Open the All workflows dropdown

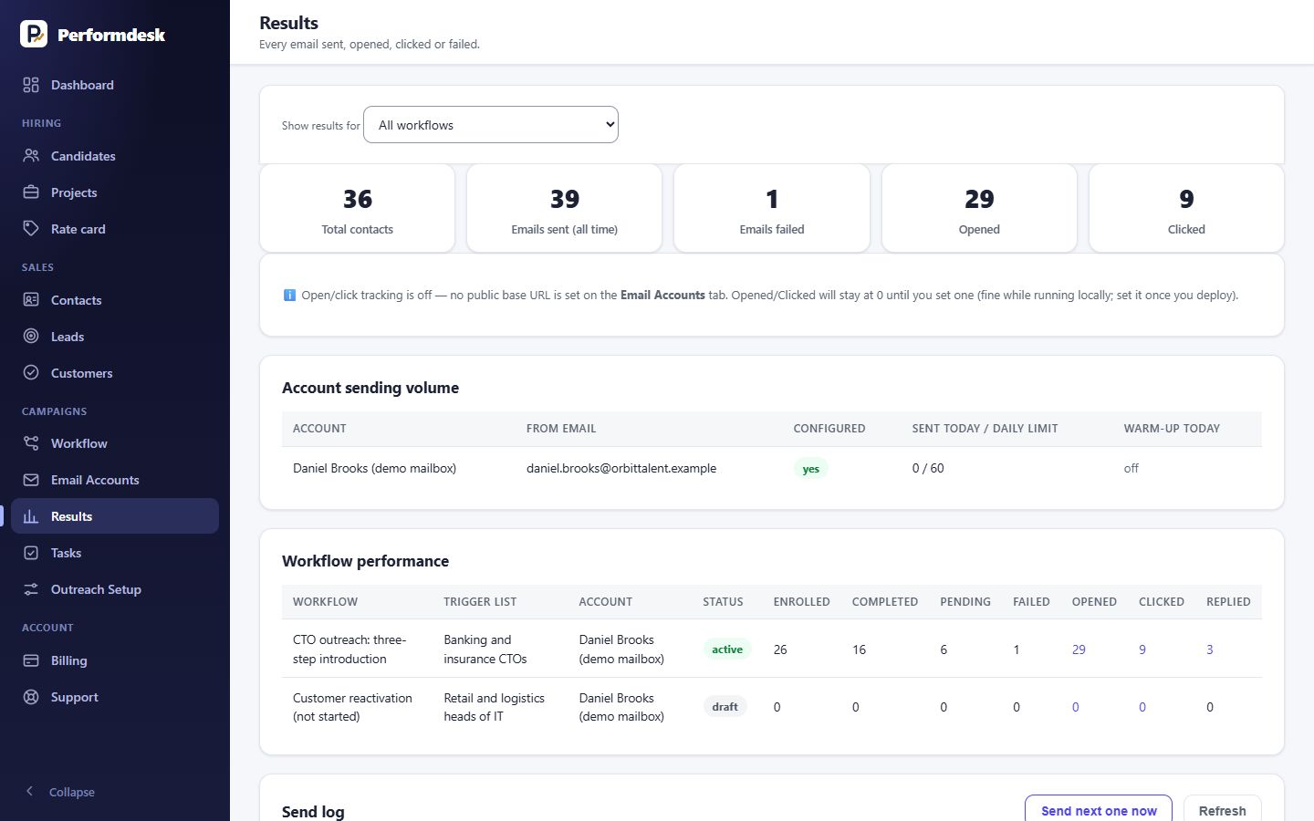tap(491, 125)
